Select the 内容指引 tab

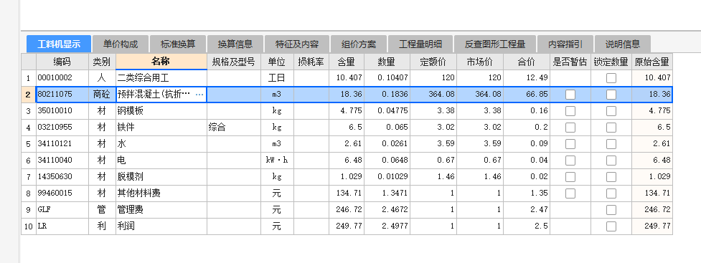click(565, 44)
